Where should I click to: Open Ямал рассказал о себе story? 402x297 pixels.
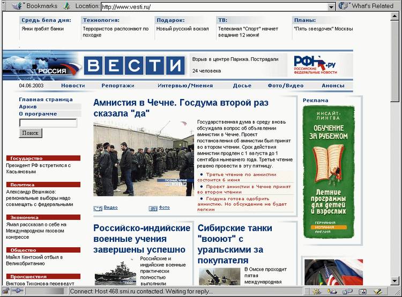tap(36, 231)
